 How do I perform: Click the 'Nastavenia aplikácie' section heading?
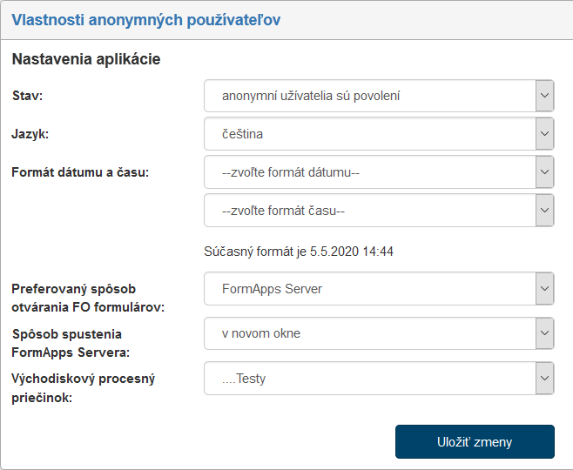[x=86, y=60]
